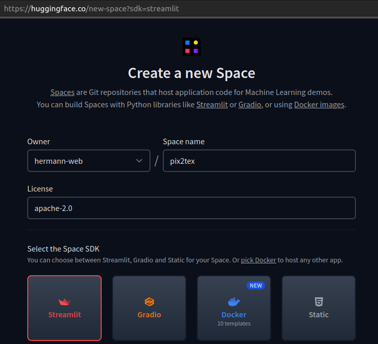Click the Hugging Face Spaces logo icon

pos(191,47)
